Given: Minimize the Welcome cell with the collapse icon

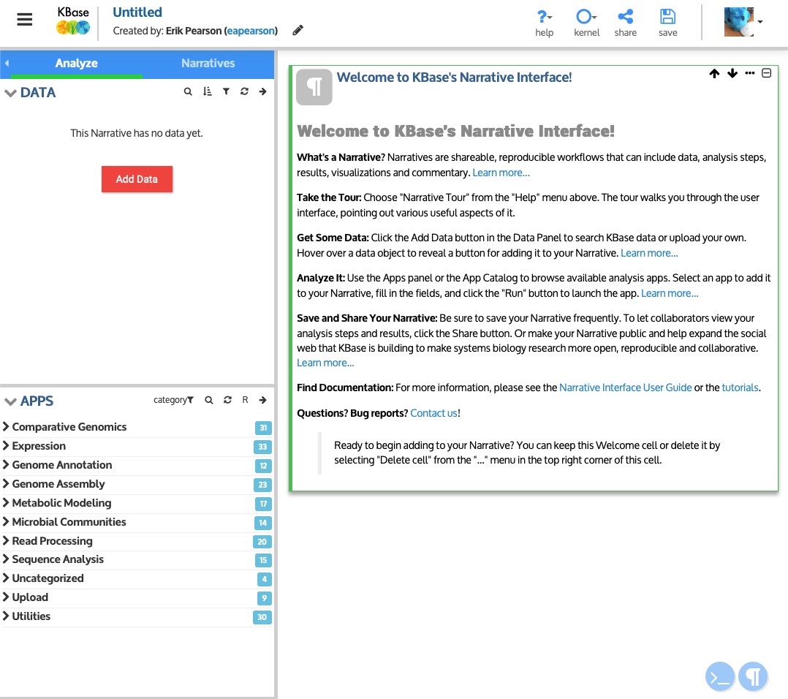Looking at the screenshot, I should pyautogui.click(x=766, y=73).
